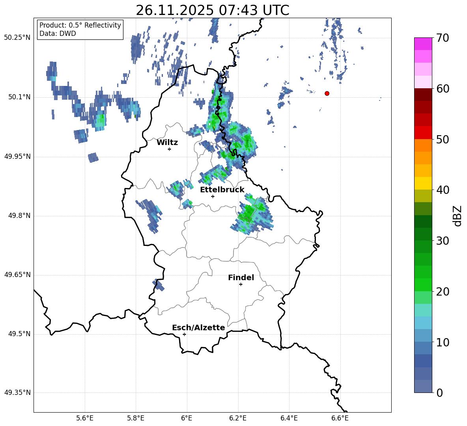467x426 pixels.
Task: Click the 49.65°N latitude label
Action: click(17, 274)
